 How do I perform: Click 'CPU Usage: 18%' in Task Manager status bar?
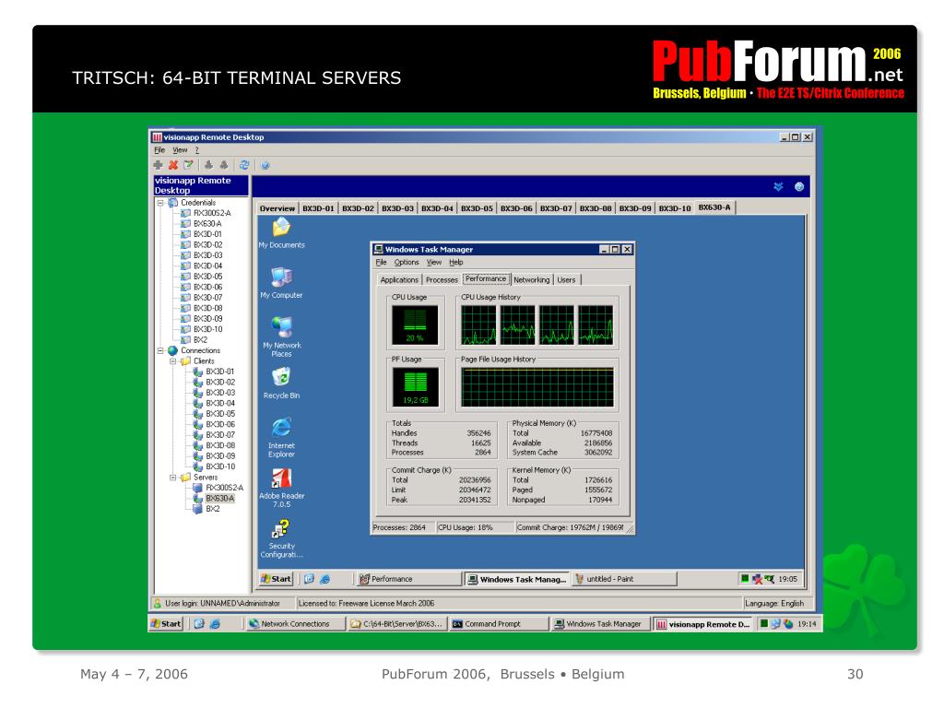point(475,527)
